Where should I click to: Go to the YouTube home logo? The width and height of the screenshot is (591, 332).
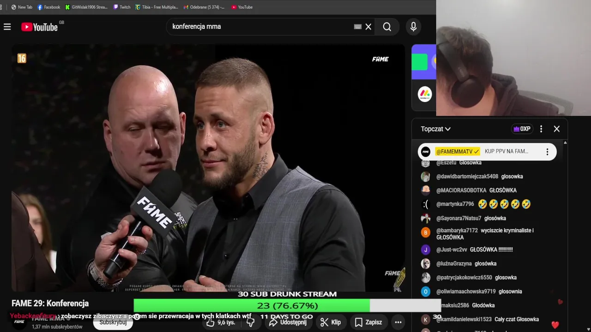click(x=40, y=27)
